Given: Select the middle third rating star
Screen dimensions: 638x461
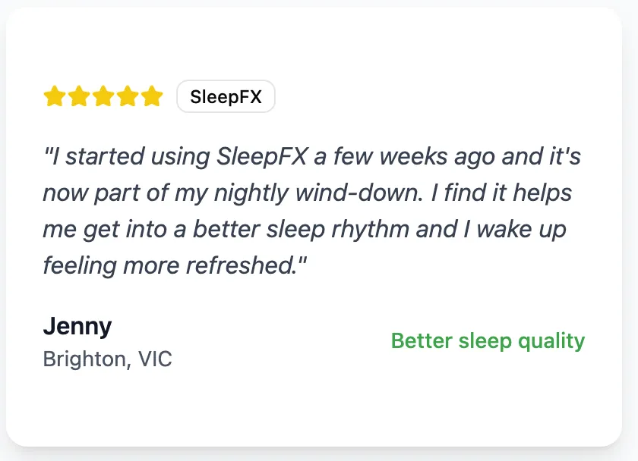Looking at the screenshot, I should click(103, 96).
